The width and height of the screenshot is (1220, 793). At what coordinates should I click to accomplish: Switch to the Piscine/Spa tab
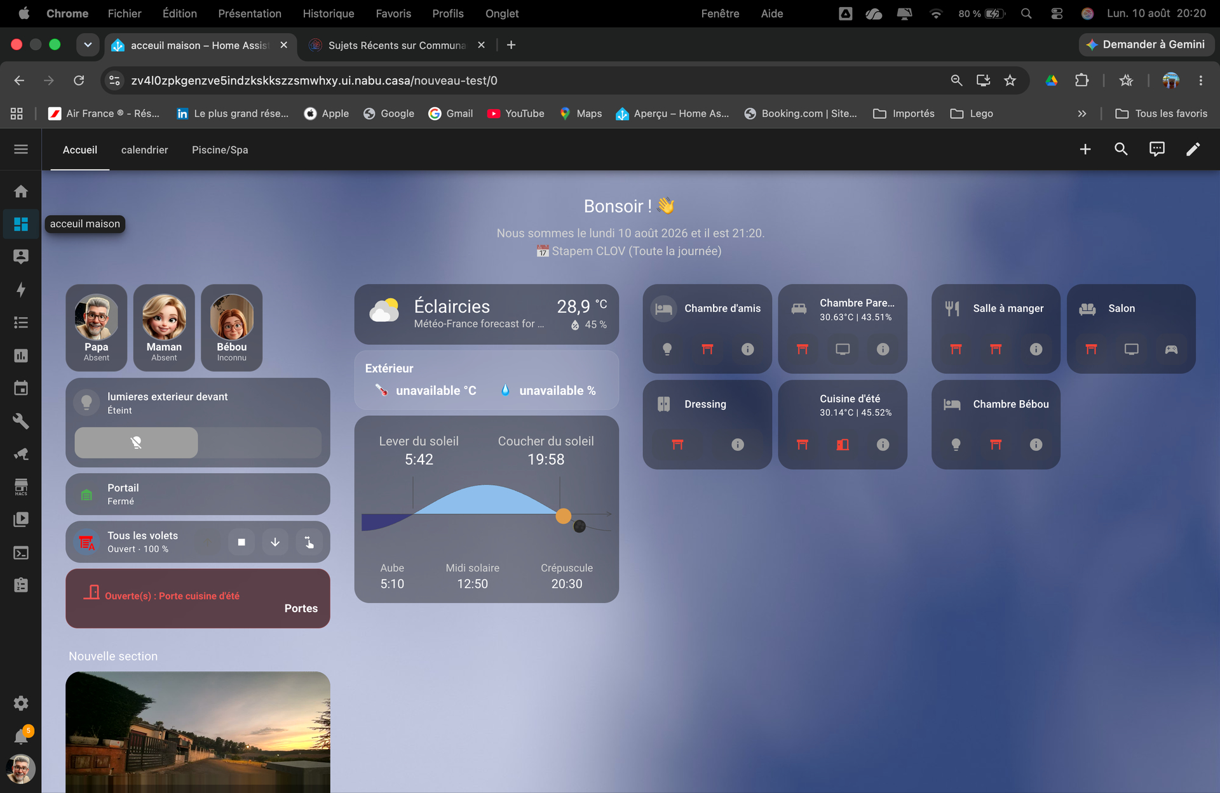point(220,150)
